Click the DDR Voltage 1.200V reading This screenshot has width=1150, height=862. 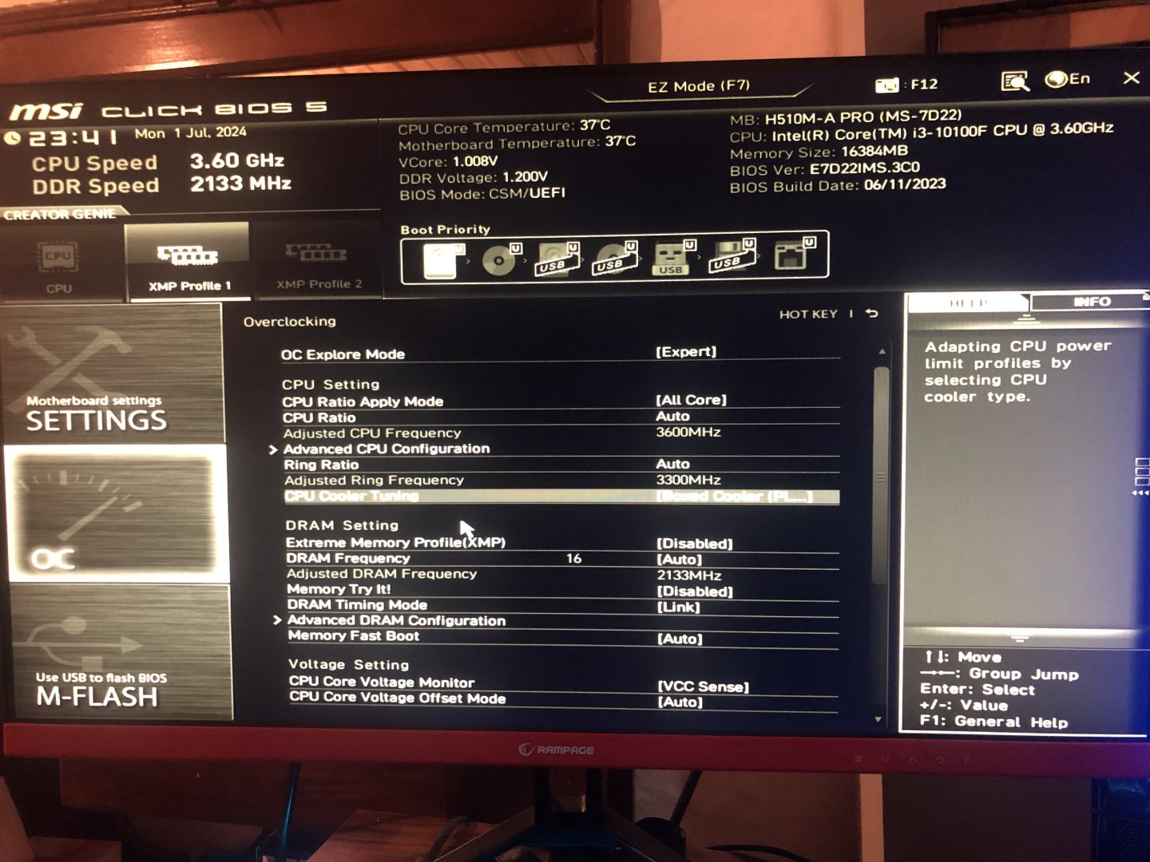(x=474, y=178)
